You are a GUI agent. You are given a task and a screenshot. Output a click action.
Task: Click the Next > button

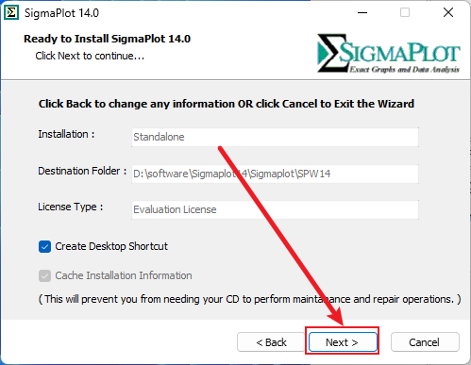343,341
